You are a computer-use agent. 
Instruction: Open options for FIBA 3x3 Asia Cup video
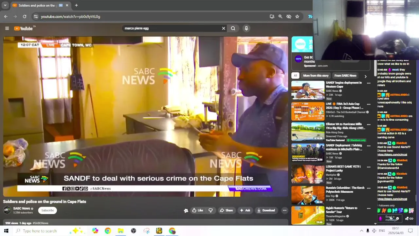point(369,104)
